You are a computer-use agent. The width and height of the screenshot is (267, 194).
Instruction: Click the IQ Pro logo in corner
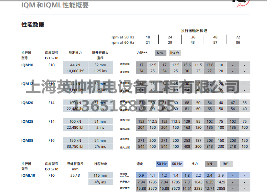click(x=241, y=4)
